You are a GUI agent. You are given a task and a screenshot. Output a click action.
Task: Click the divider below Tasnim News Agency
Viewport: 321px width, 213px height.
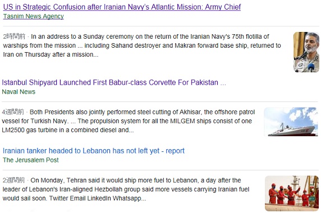161,26
